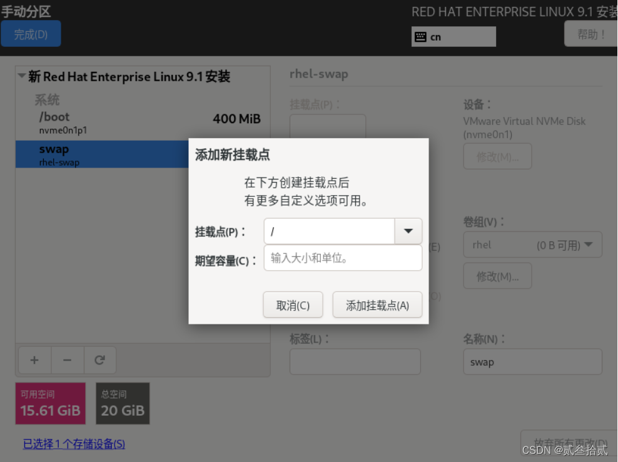Viewport: 618px width, 462px height.
Task: Click the 可用空间 15.61 GiB box
Action: click(51, 404)
